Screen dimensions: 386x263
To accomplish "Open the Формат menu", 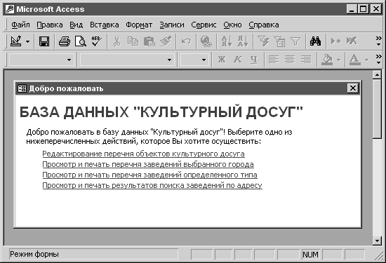I will (139, 25).
